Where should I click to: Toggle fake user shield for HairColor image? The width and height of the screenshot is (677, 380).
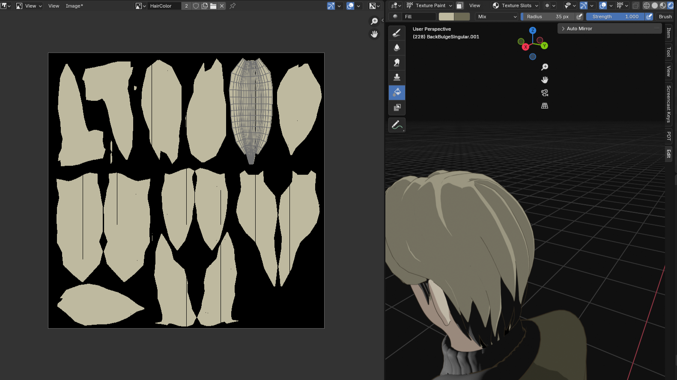[196, 6]
